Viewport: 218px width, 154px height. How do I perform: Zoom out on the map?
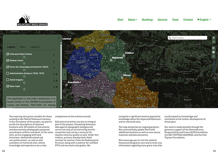click(x=214, y=42)
